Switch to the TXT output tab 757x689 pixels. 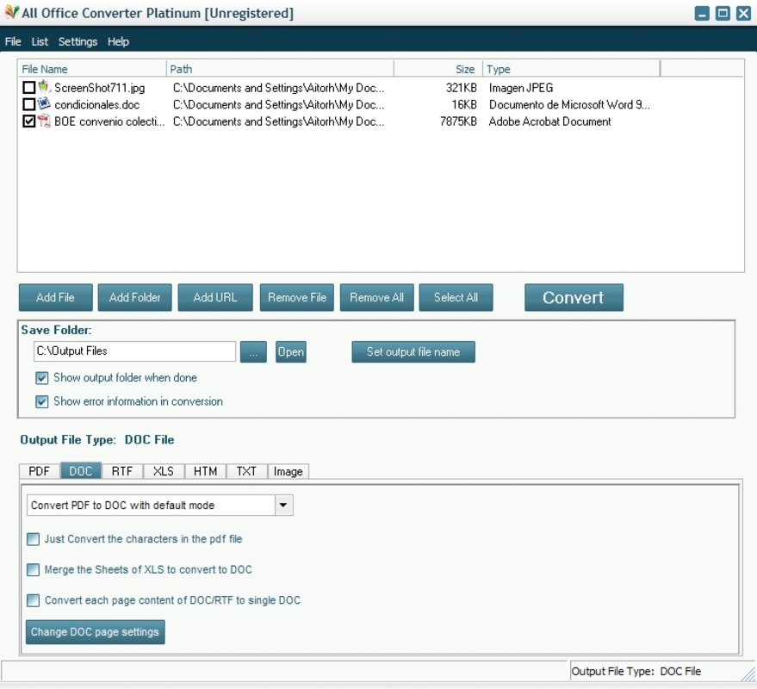246,471
